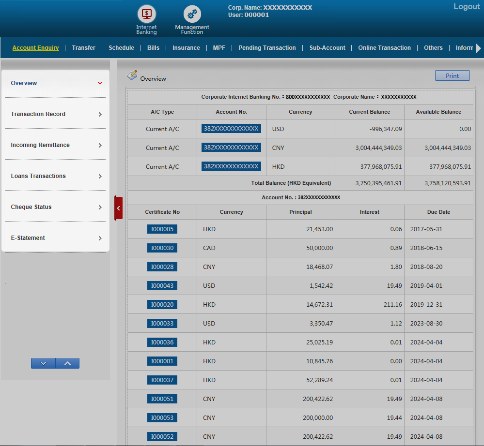Click the Overview notepad icon
This screenshot has width=484, height=446.
pos(132,75)
